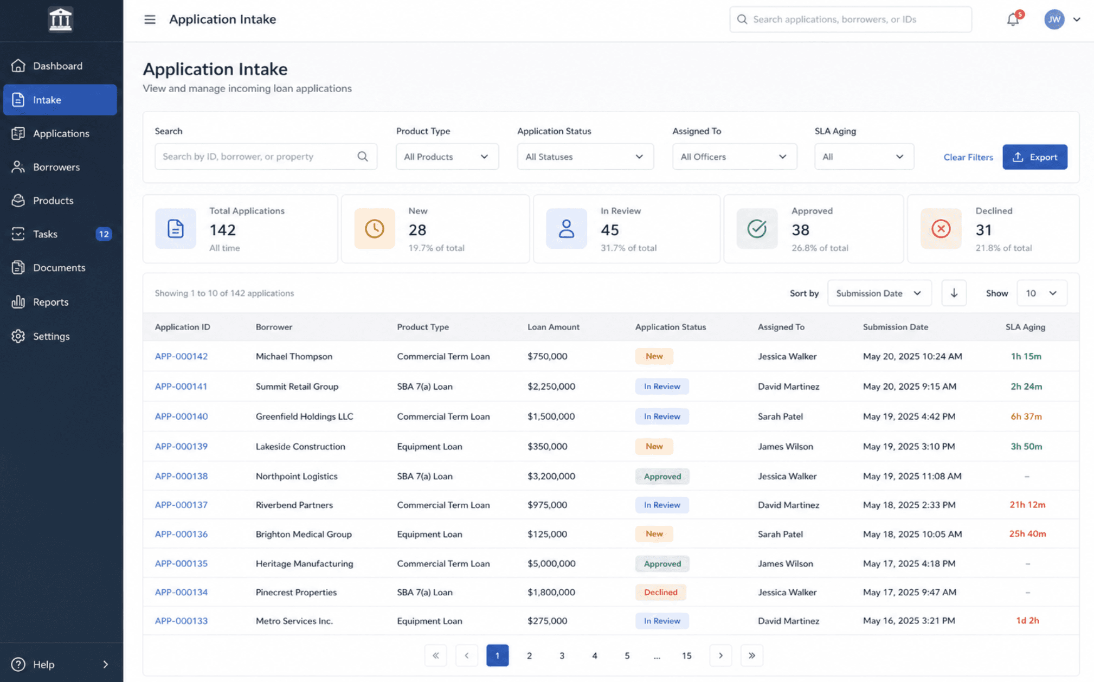
Task: Open the Show 10 rows dropdown
Action: [x=1041, y=293]
